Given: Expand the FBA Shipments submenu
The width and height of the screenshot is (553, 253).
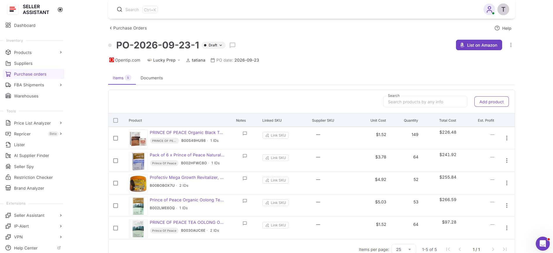Looking at the screenshot, I should coord(61,85).
